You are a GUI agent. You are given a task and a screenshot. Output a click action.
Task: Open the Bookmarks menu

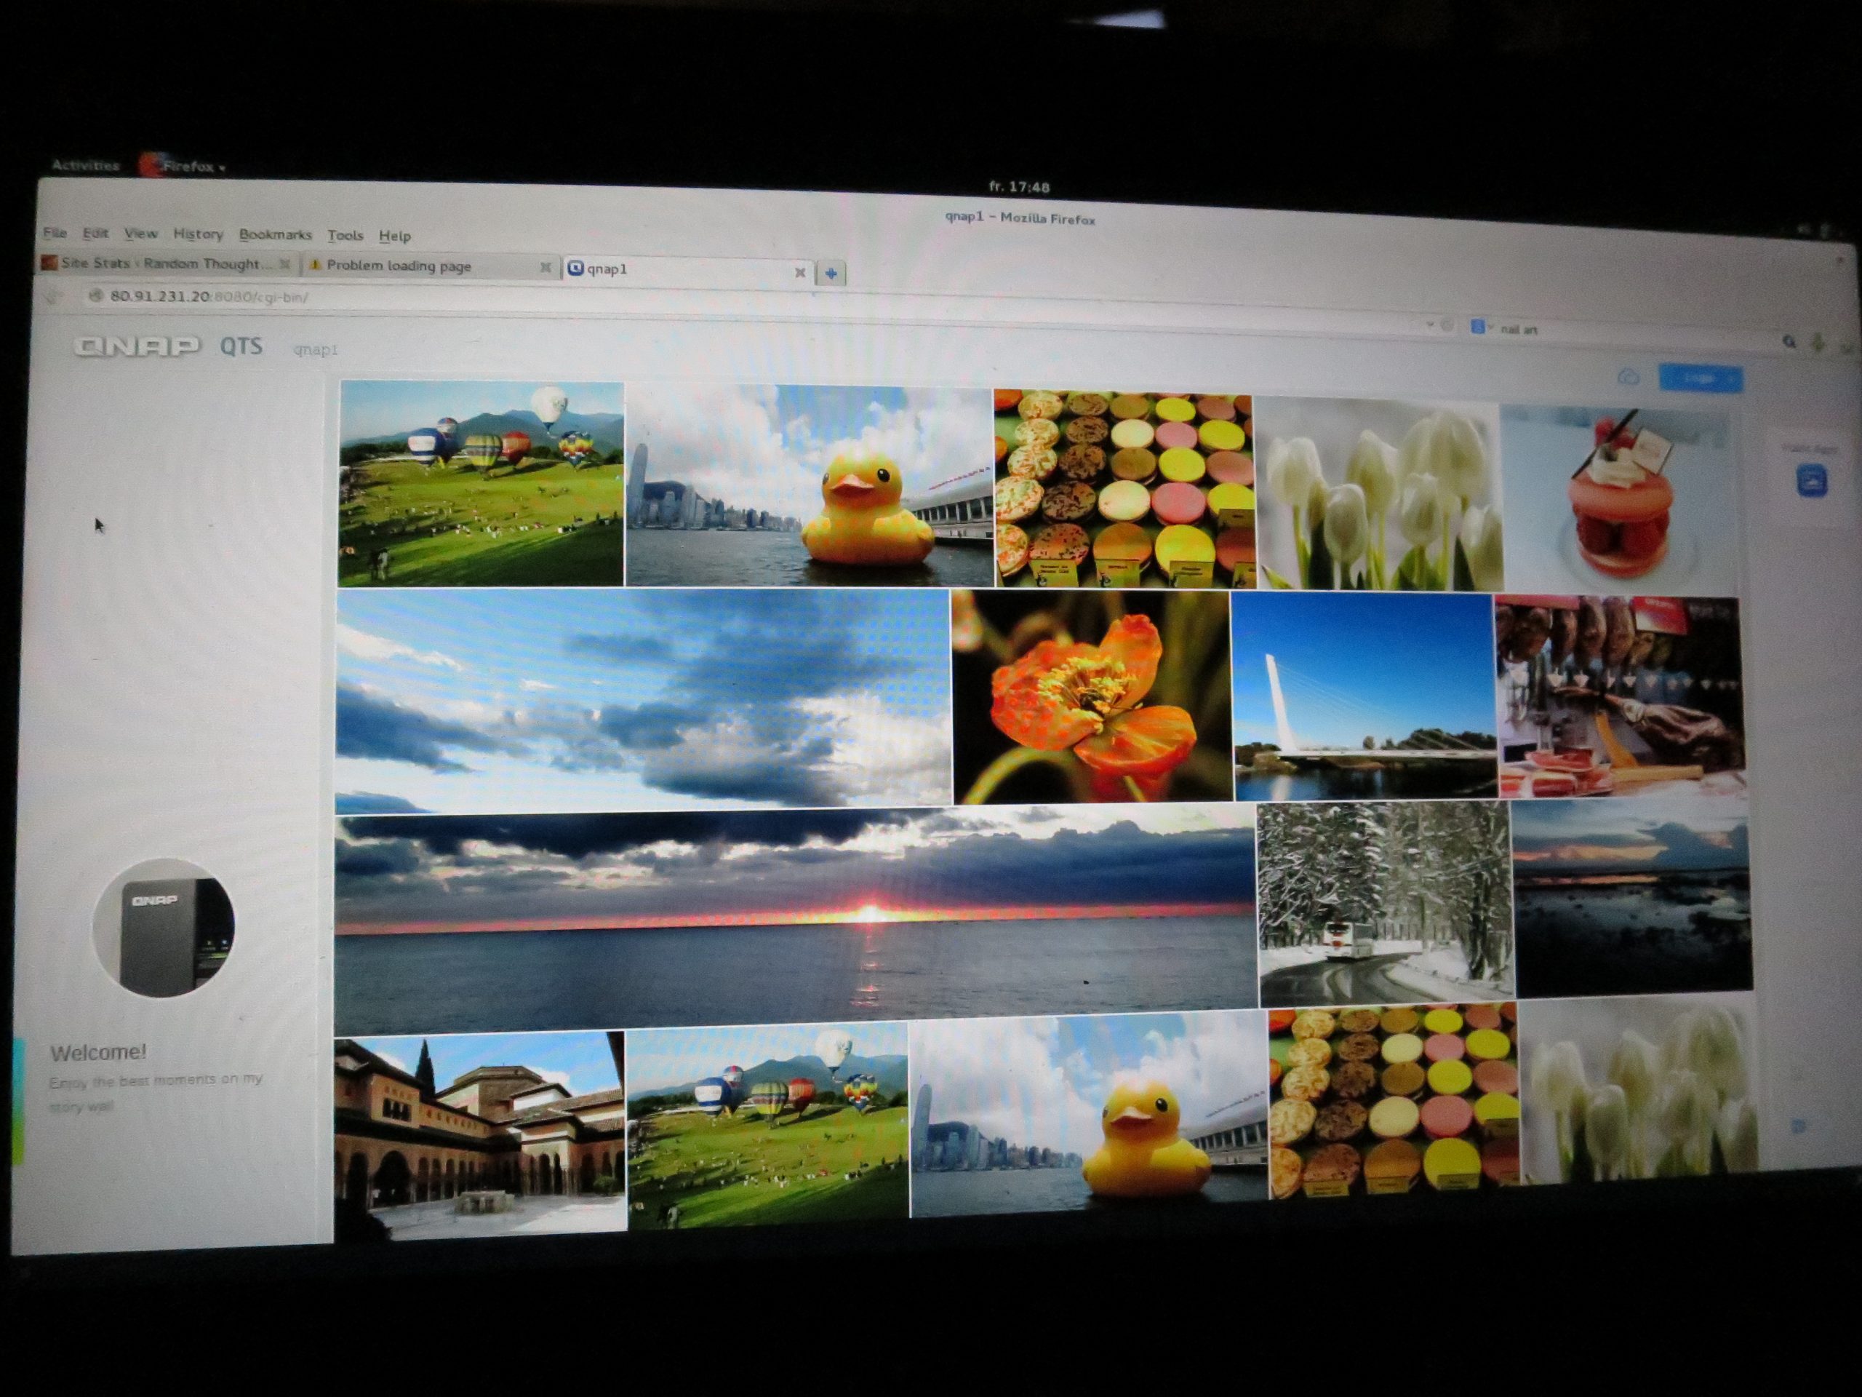tap(275, 235)
